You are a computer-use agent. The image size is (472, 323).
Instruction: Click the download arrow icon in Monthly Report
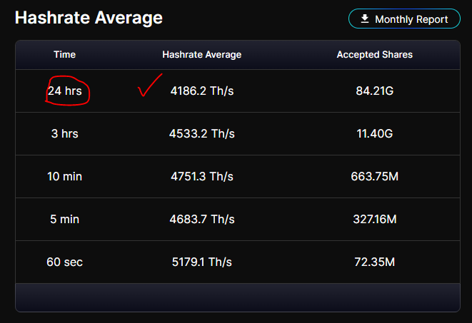[365, 19]
